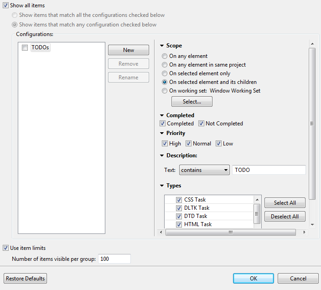Click the New configuration button
This screenshot has width=321, height=290.
(x=129, y=50)
